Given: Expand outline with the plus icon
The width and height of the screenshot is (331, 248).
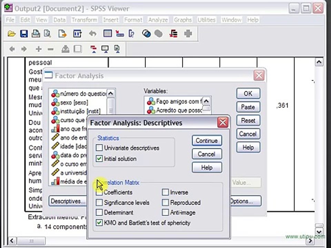Looking at the screenshot, I should tap(39, 49).
